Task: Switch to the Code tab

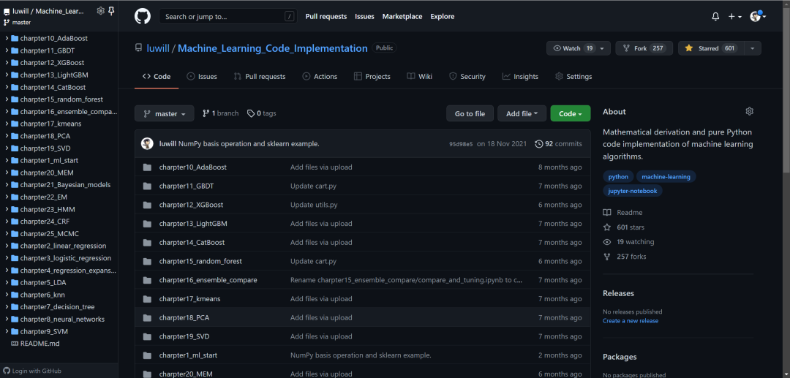Action: point(157,77)
